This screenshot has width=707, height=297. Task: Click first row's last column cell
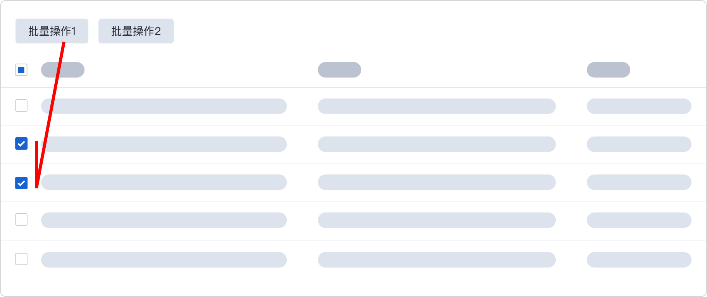[x=639, y=106]
